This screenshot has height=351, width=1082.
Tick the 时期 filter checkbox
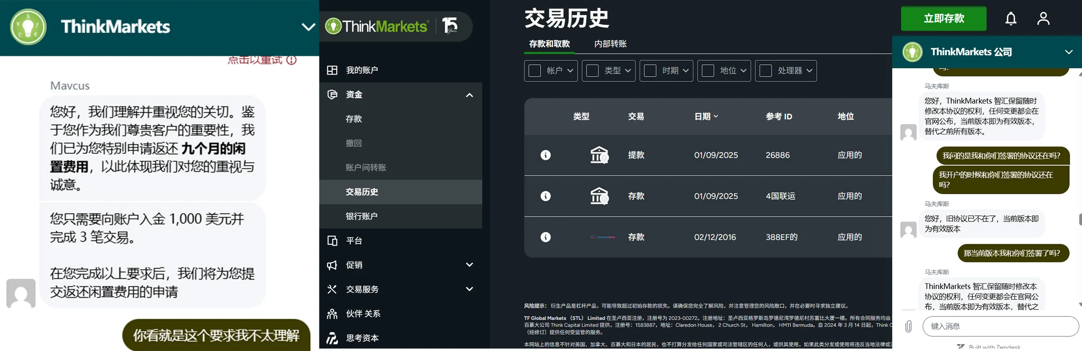point(650,70)
